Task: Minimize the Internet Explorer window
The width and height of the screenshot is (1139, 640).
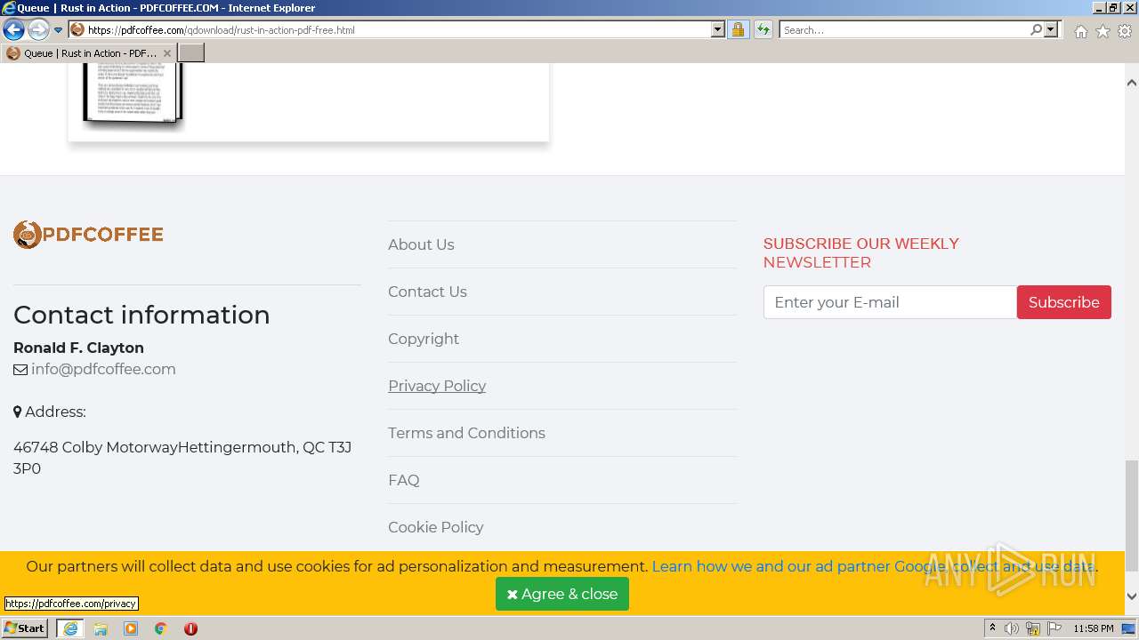Action: [x=1098, y=8]
